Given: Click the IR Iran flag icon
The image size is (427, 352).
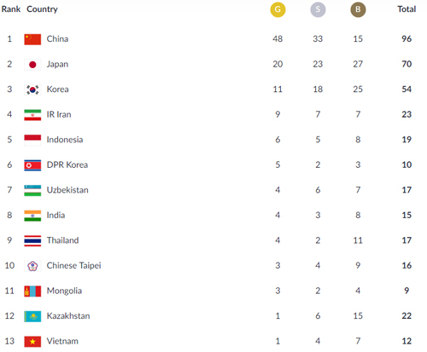Looking at the screenshot, I should (32, 115).
